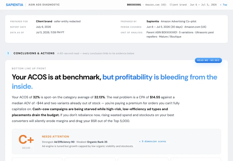Click the Parent ASIN unit of analysis text

[x=180, y=34]
